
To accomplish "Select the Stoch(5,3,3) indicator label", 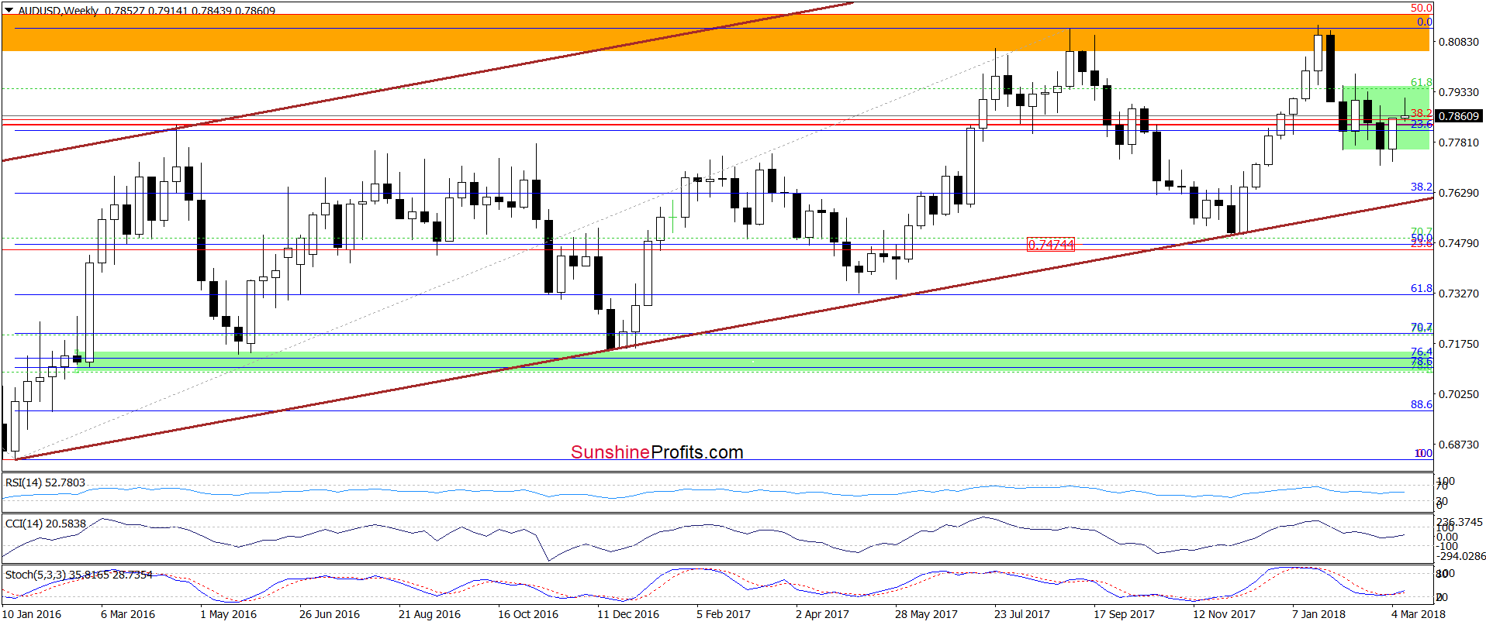I will click(x=78, y=575).
